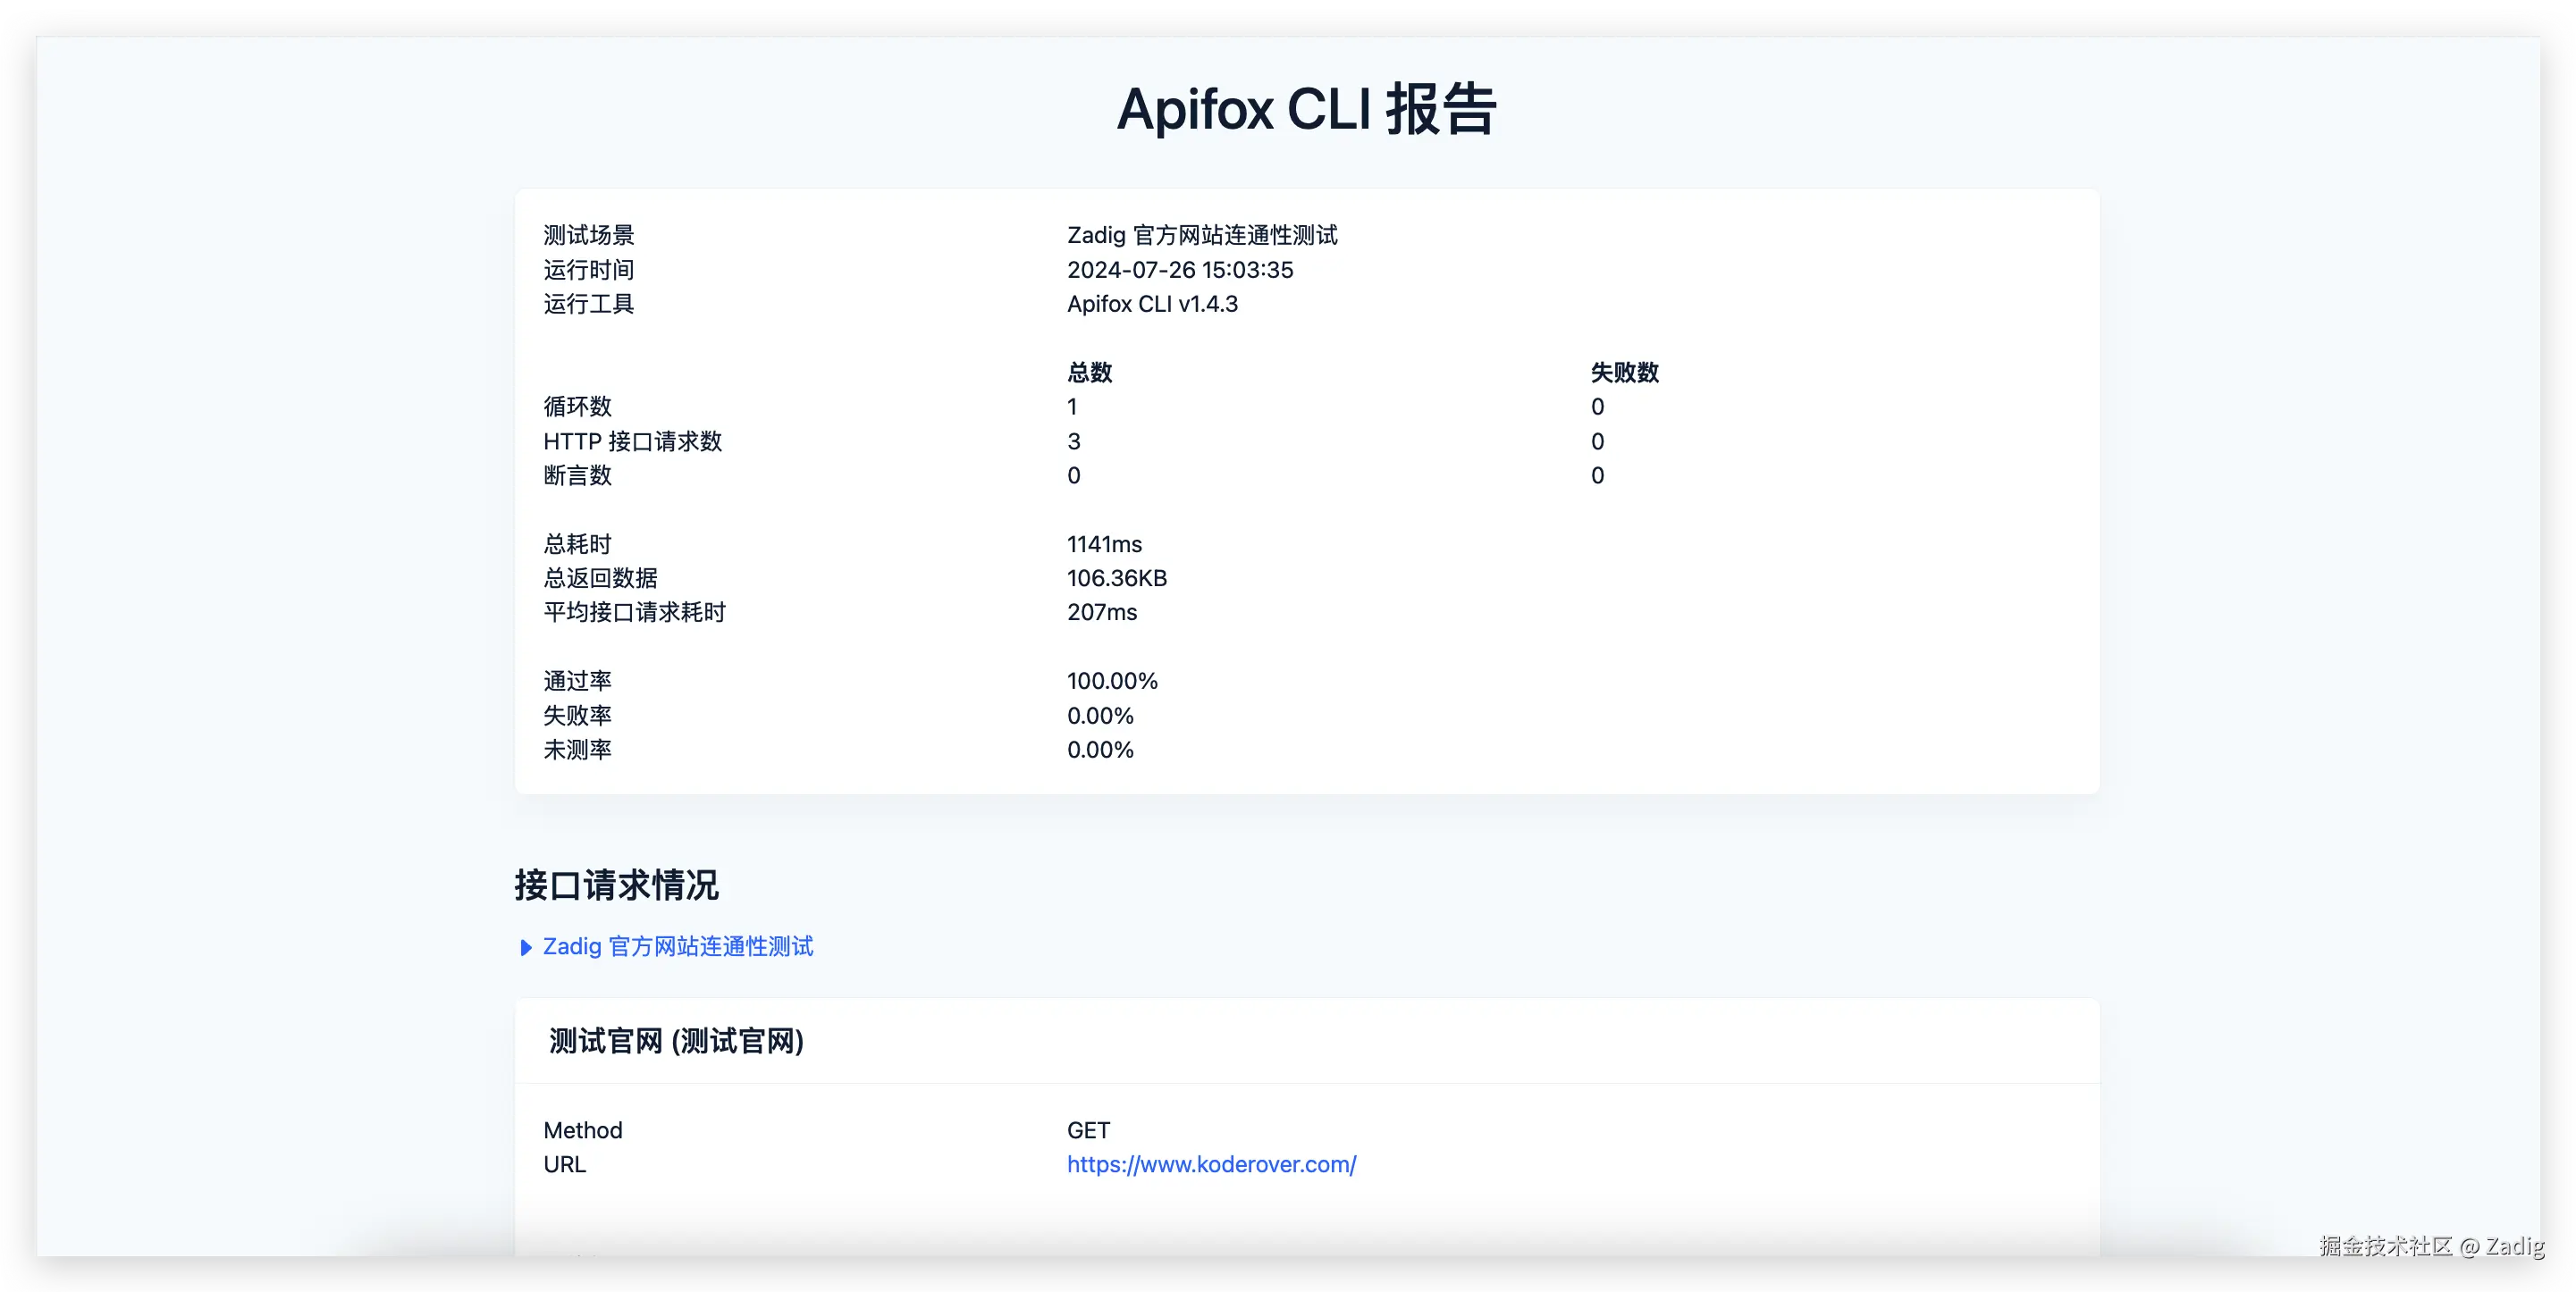Image resolution: width=2576 pixels, height=1292 pixels.
Task: Open the https://www.koderover.com/ link
Action: (1211, 1164)
